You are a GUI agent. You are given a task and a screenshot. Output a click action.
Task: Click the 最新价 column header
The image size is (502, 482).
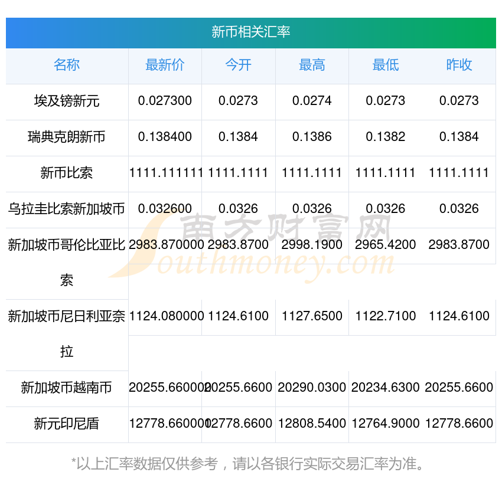click(x=165, y=65)
